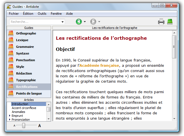Click the book icon beside Style
Screen dimensions: 184x136
[x=11, y=67]
